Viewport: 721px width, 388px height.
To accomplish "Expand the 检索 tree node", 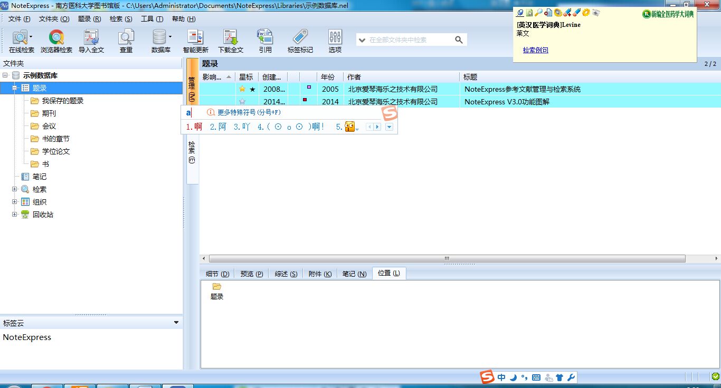I will pyautogui.click(x=15, y=189).
